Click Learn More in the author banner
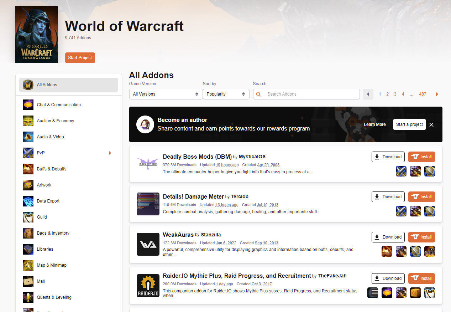The image size is (451, 312). 375,124
